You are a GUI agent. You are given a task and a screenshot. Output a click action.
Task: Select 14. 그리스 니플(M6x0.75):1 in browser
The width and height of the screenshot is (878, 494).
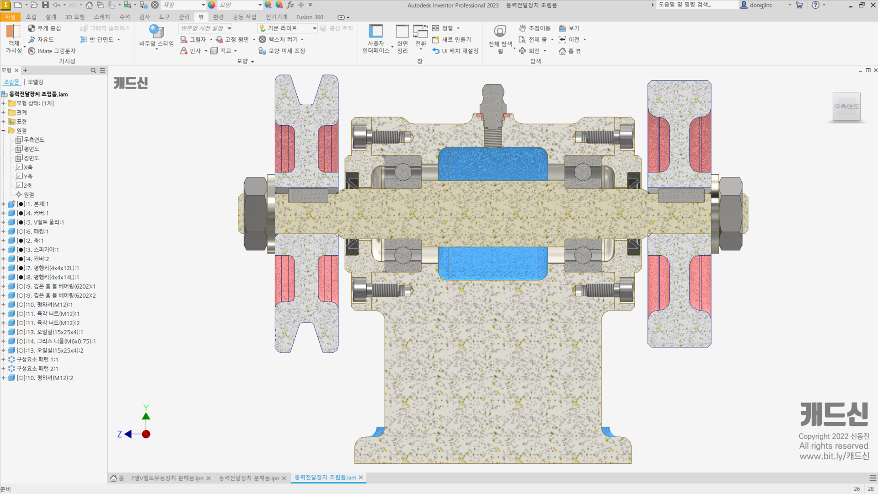pos(52,341)
